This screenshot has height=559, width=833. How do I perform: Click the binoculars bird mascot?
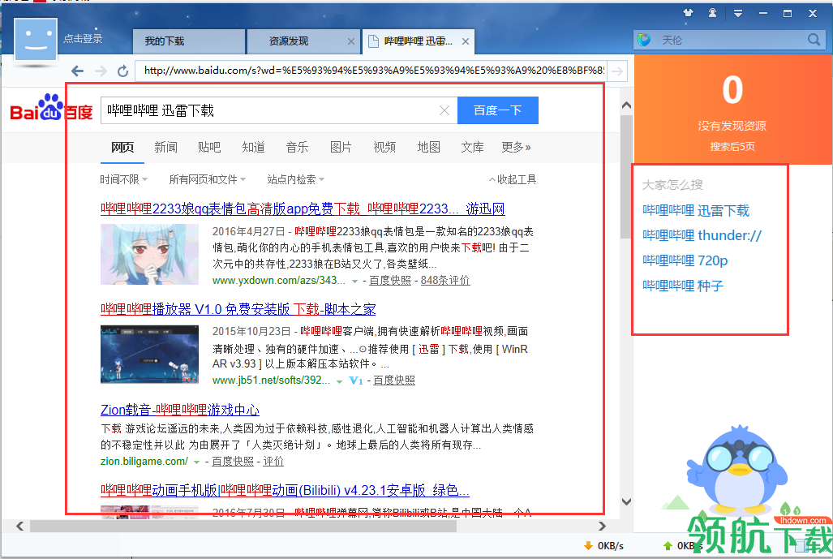736,470
